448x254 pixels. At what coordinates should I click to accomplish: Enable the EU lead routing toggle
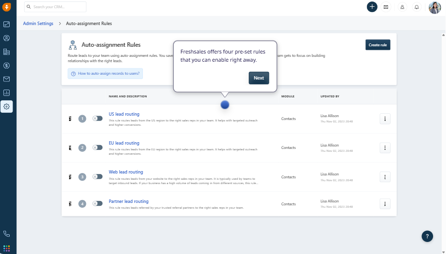coord(98,147)
